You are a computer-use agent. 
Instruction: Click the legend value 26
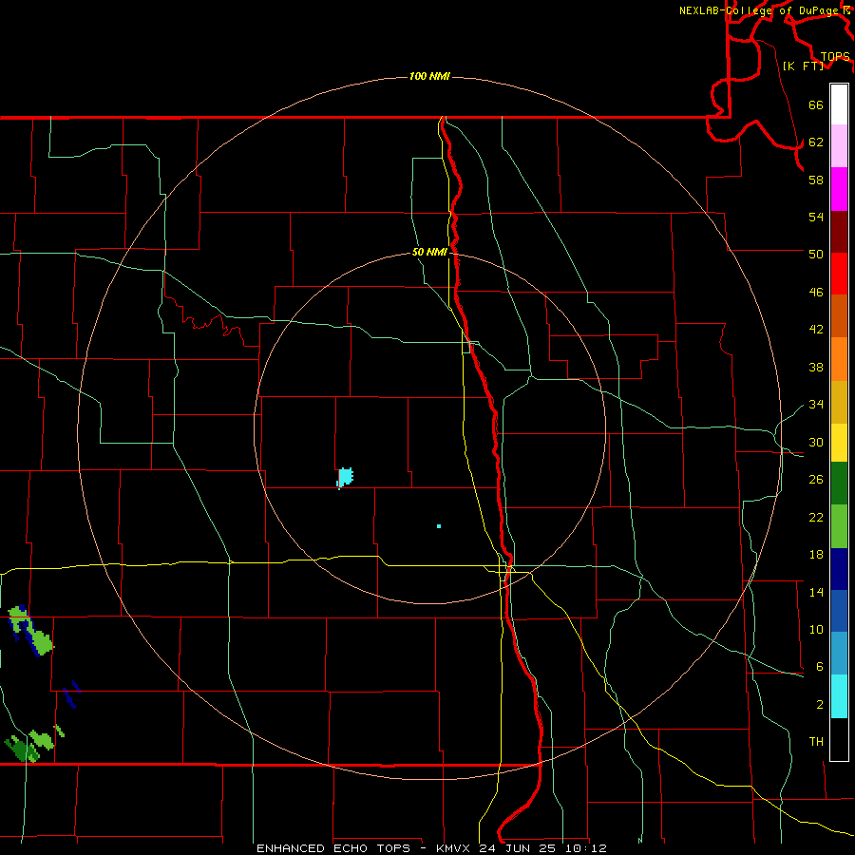[816, 480]
